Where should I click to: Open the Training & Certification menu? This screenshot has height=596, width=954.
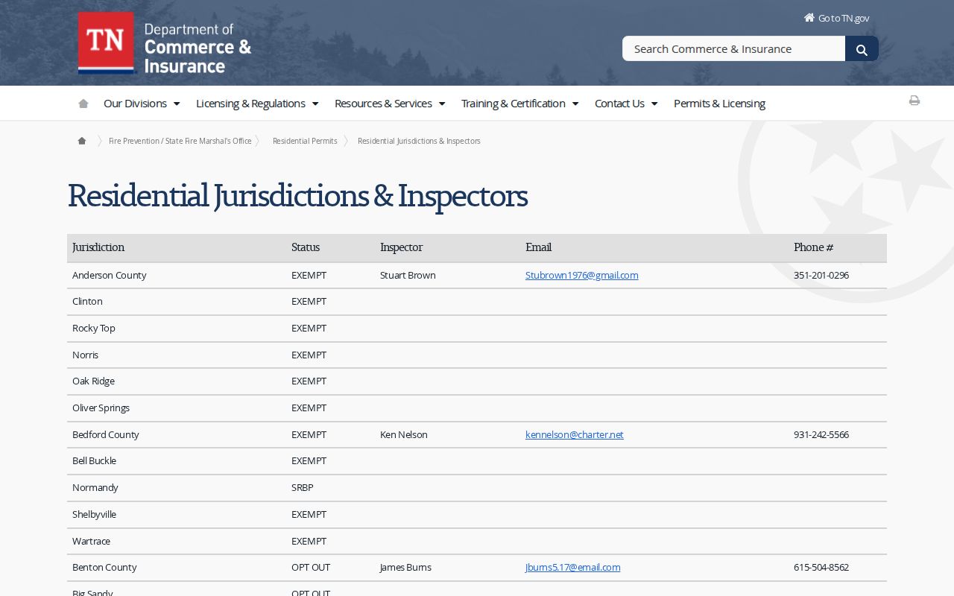click(x=513, y=104)
